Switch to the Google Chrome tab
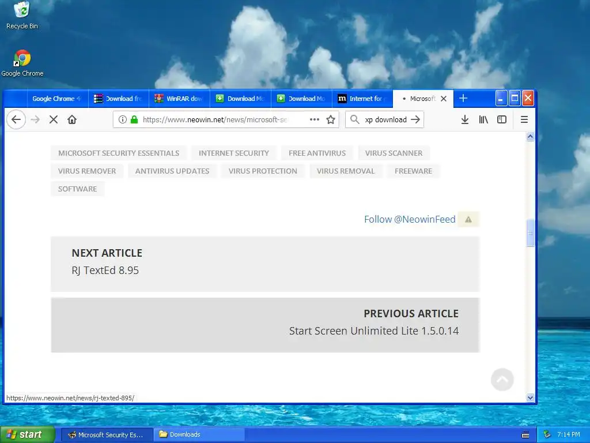The width and height of the screenshot is (590, 443). point(58,99)
